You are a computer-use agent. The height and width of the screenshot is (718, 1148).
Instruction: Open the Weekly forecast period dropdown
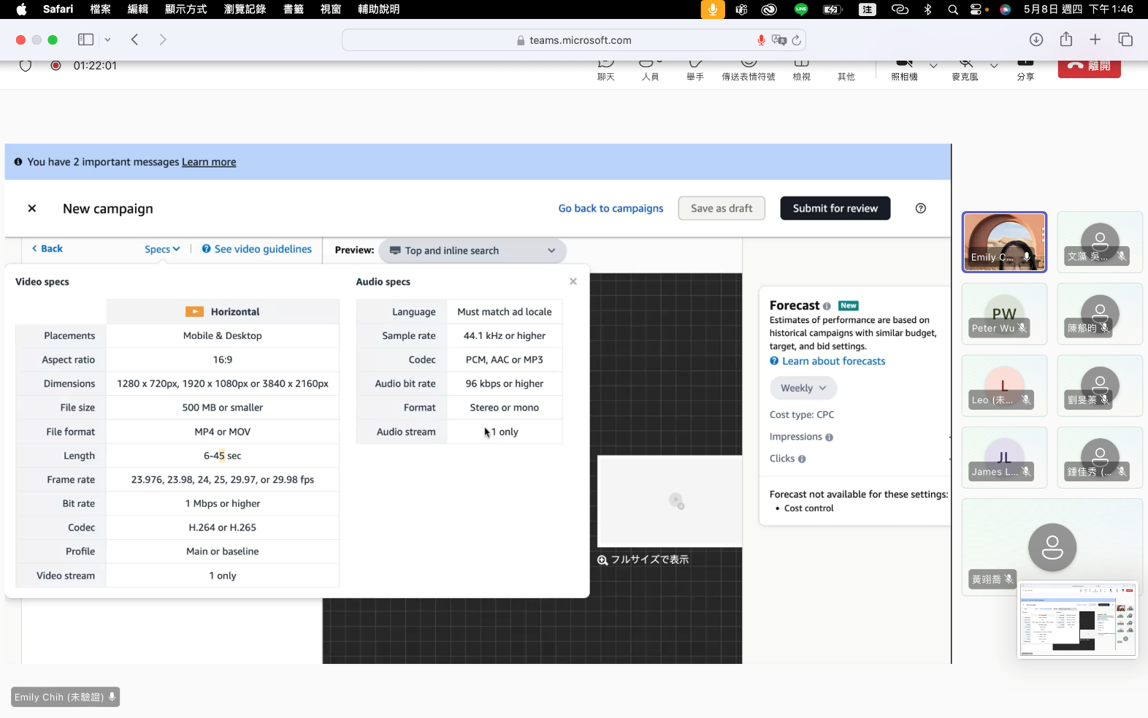click(803, 389)
